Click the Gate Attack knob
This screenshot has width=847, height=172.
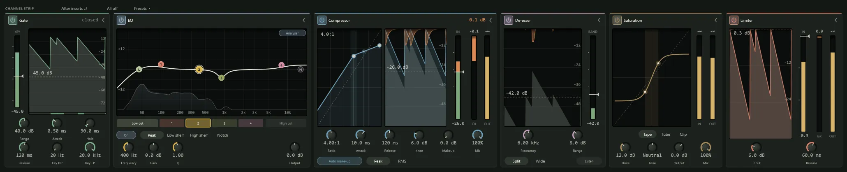[x=57, y=123]
